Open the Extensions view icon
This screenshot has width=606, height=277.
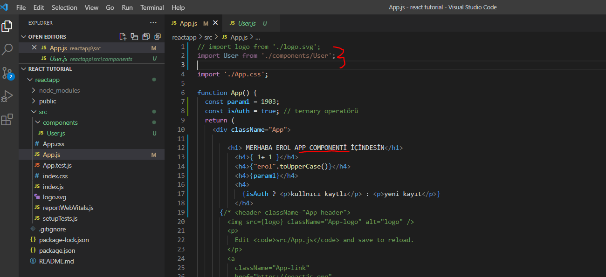point(7,120)
